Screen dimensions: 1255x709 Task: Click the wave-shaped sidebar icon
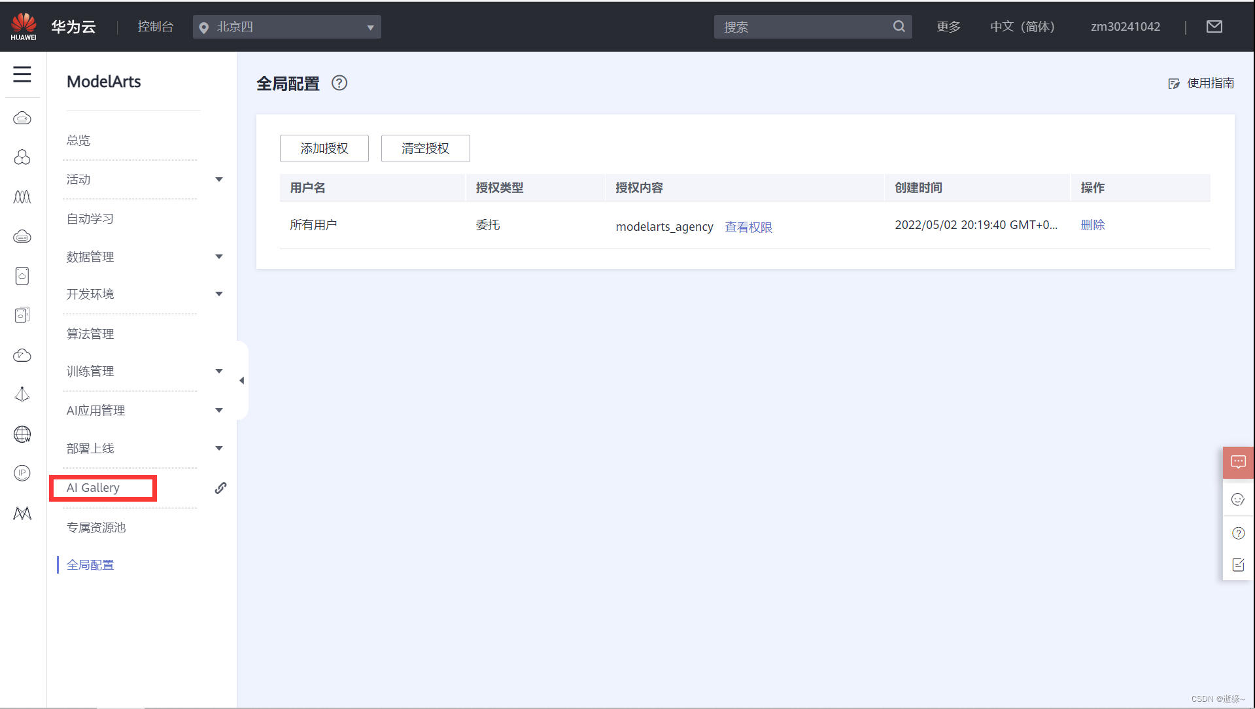tap(22, 197)
